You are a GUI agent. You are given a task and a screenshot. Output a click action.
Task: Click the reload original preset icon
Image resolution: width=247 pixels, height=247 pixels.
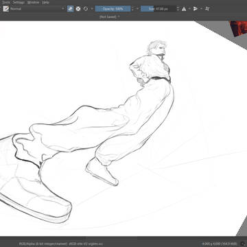86,9
